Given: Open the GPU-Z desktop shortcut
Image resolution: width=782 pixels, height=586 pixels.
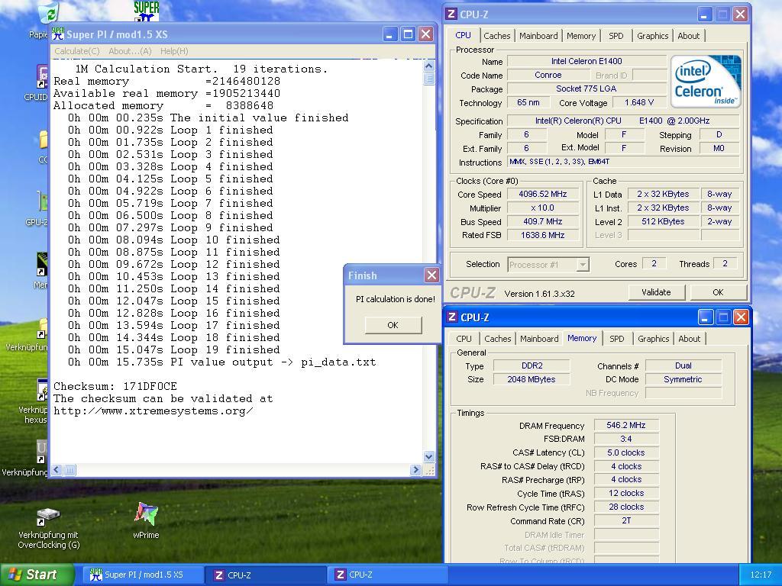Looking at the screenshot, I should pyautogui.click(x=43, y=209).
